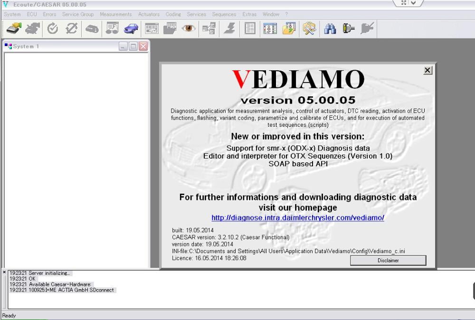475x320 pixels.
Task: Click the 'version date: 19.05.2014' line
Action: coord(202,244)
